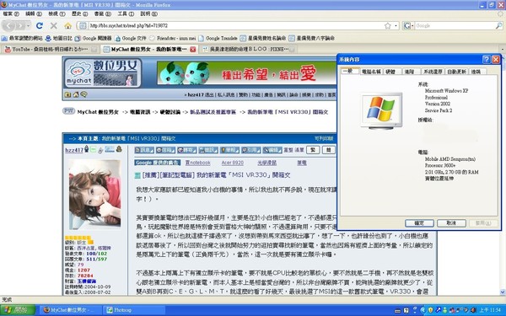Click the Firefox forward arrow button

pyautogui.click(x=20, y=25)
